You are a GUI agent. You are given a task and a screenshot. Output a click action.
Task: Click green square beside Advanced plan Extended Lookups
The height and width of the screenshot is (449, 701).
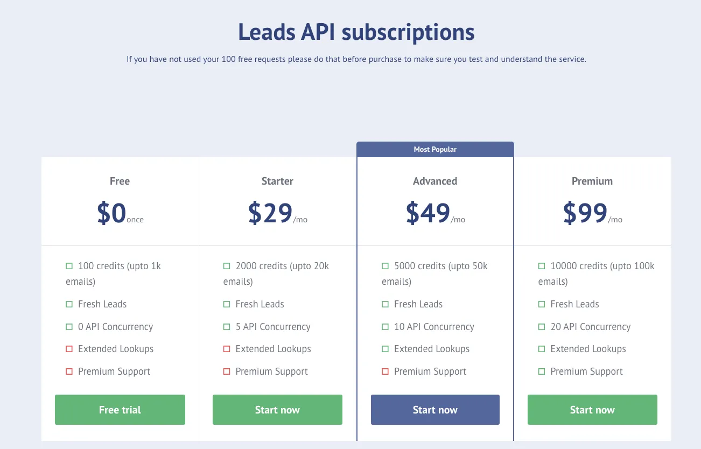tap(385, 349)
